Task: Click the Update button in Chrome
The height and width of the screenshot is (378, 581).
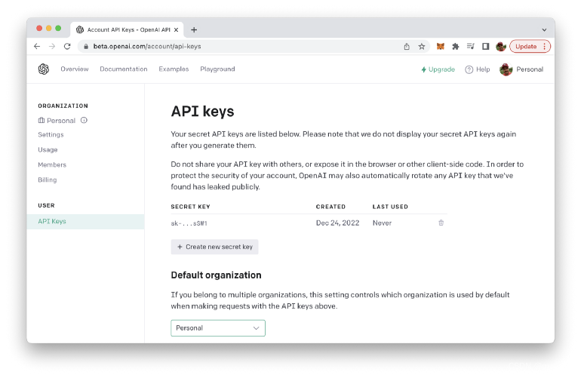Action: [526, 46]
